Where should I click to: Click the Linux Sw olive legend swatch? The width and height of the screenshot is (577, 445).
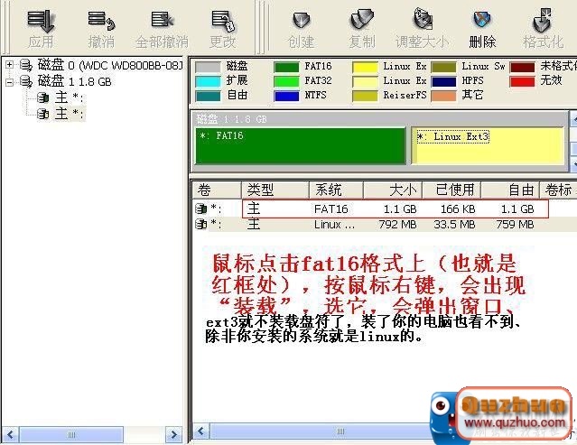tap(443, 67)
